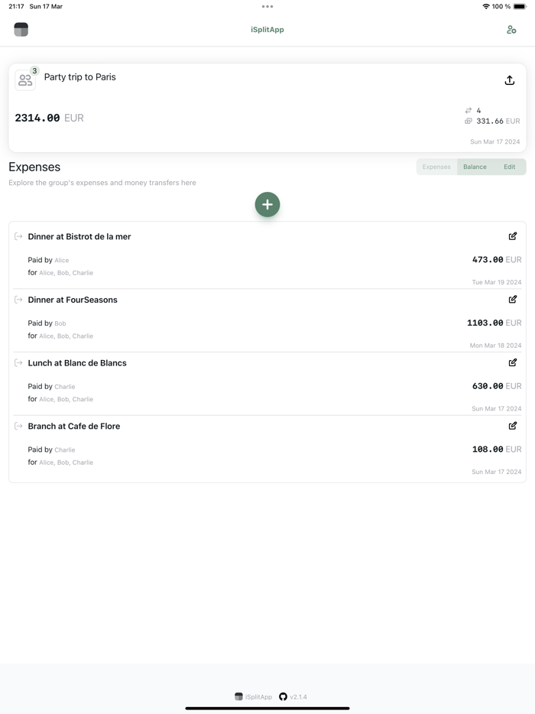Click the transfers arrow icon next to the 4
The image size is (535, 714).
click(x=469, y=109)
